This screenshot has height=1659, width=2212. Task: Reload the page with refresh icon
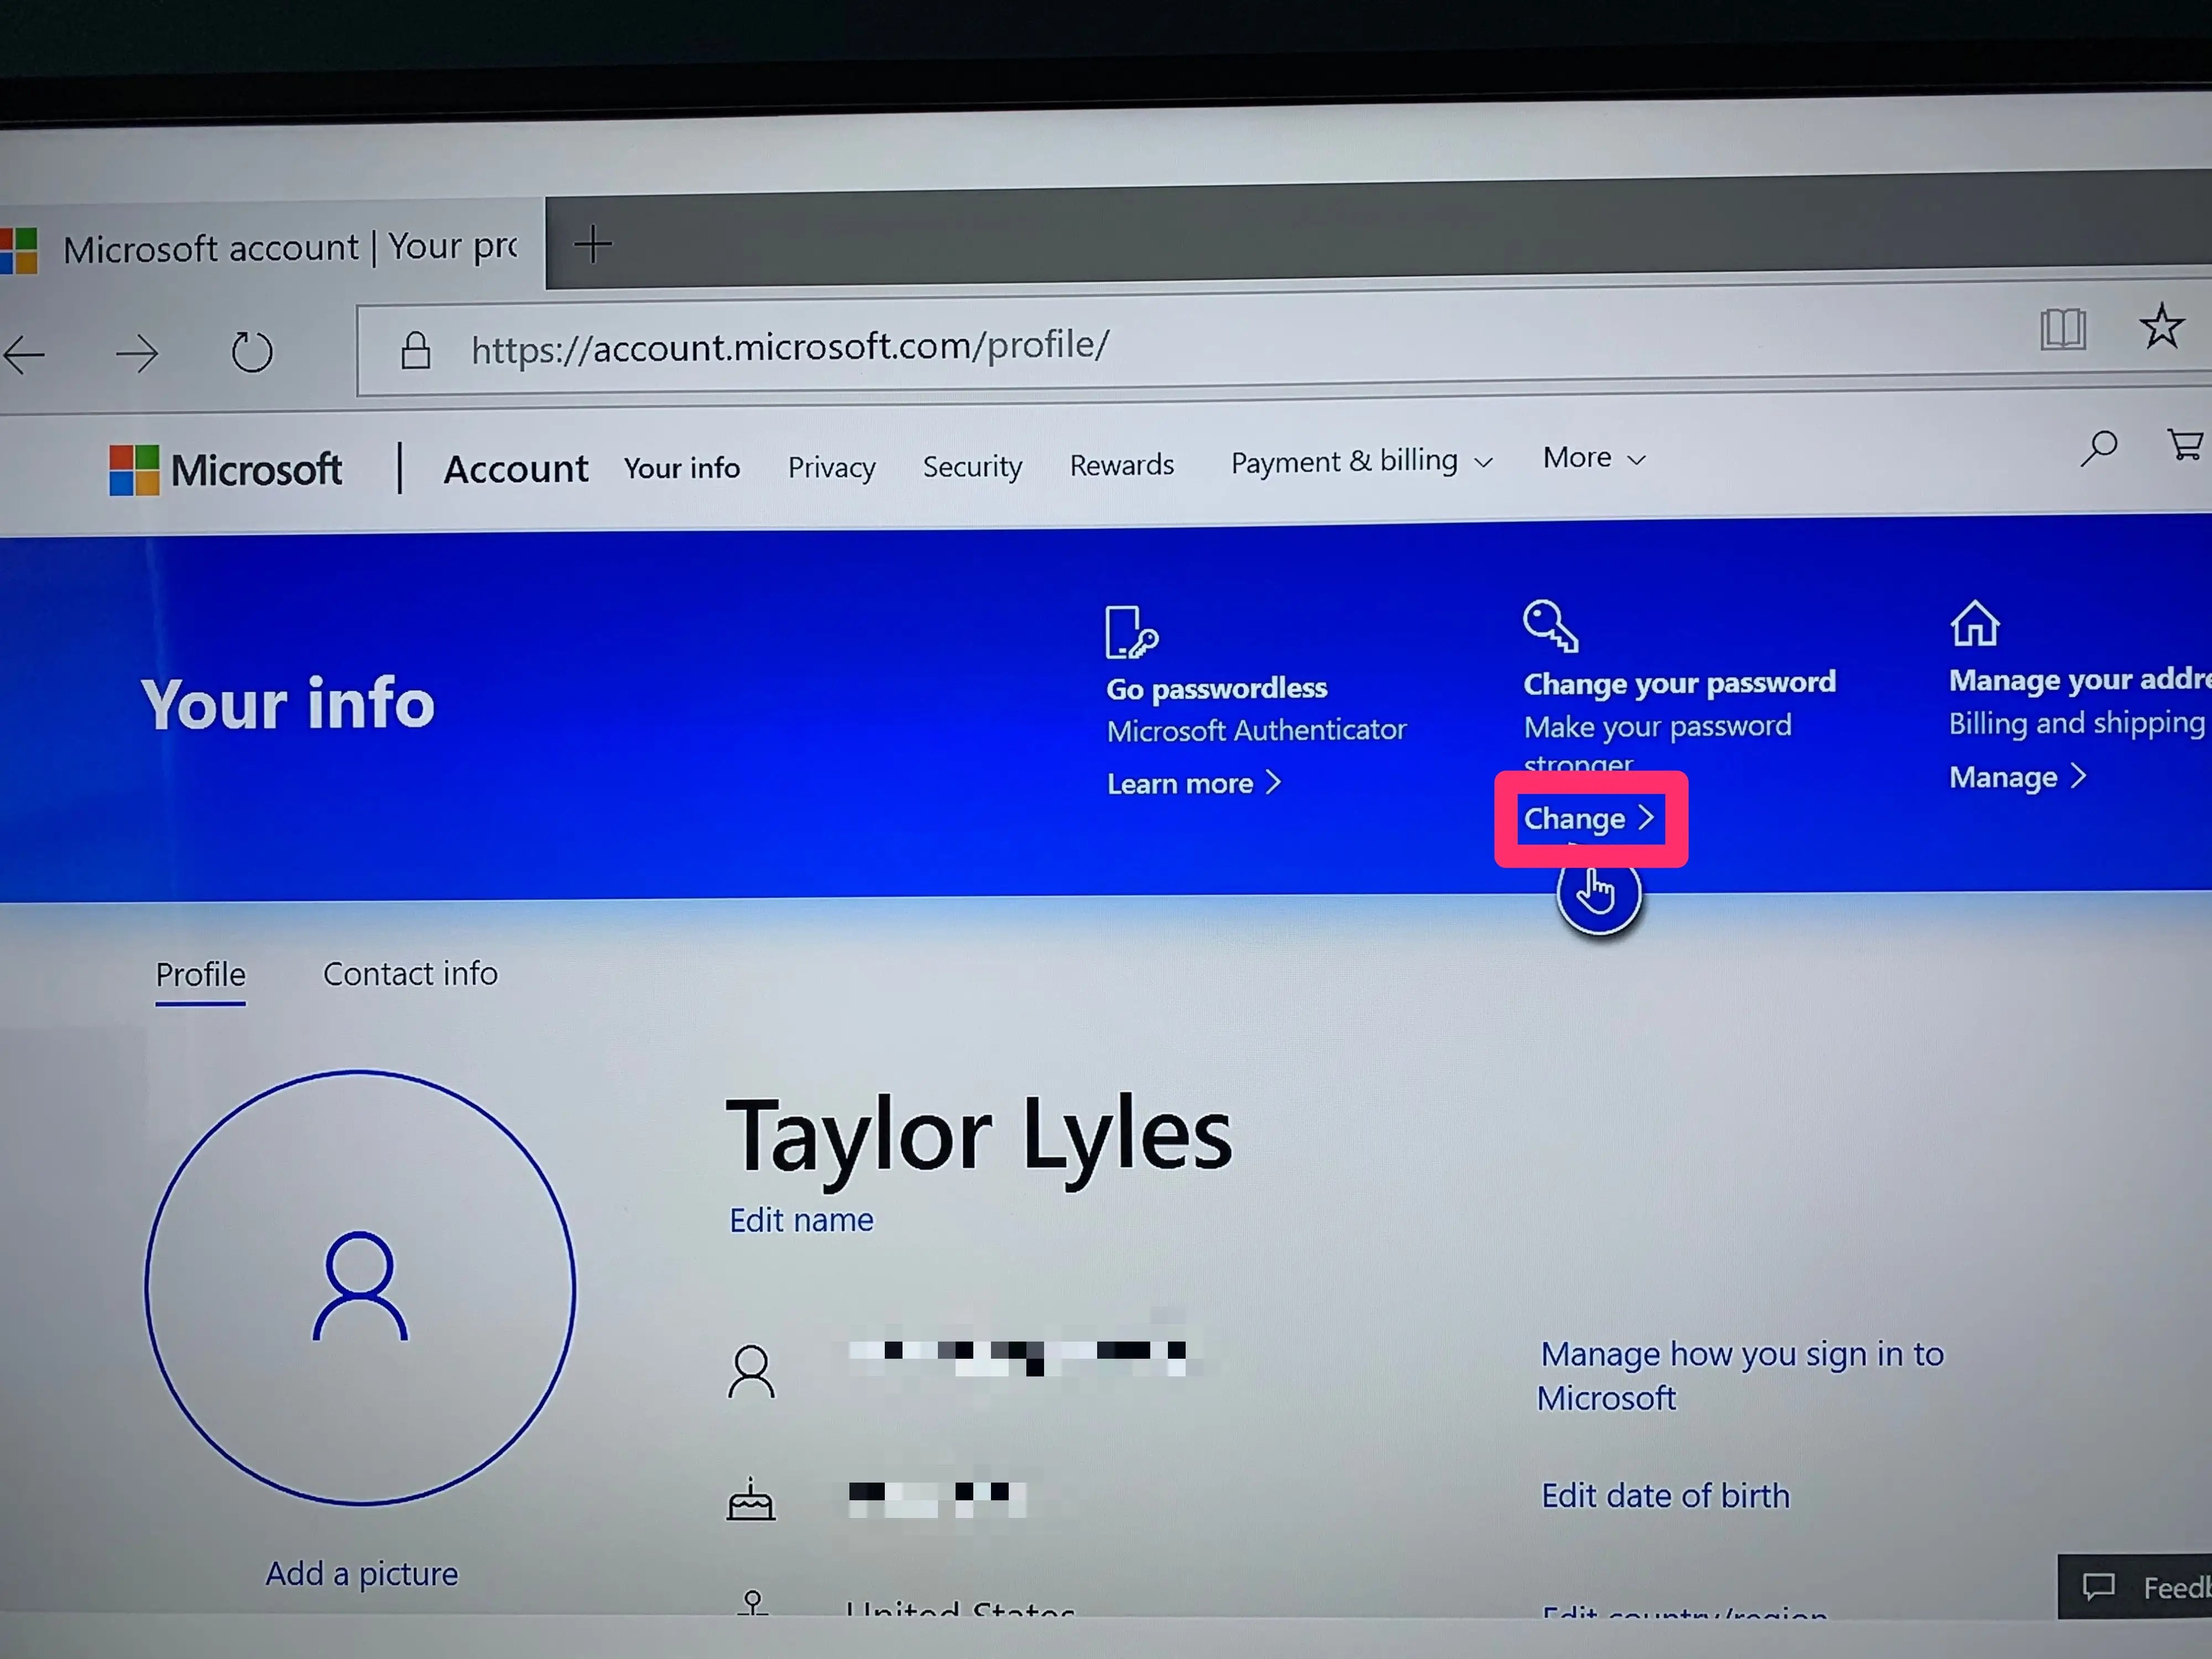(x=251, y=352)
